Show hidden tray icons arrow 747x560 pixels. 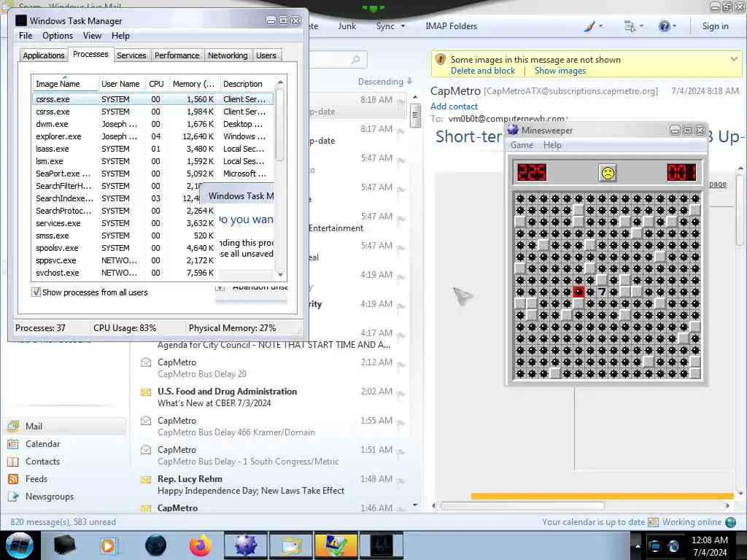click(638, 545)
